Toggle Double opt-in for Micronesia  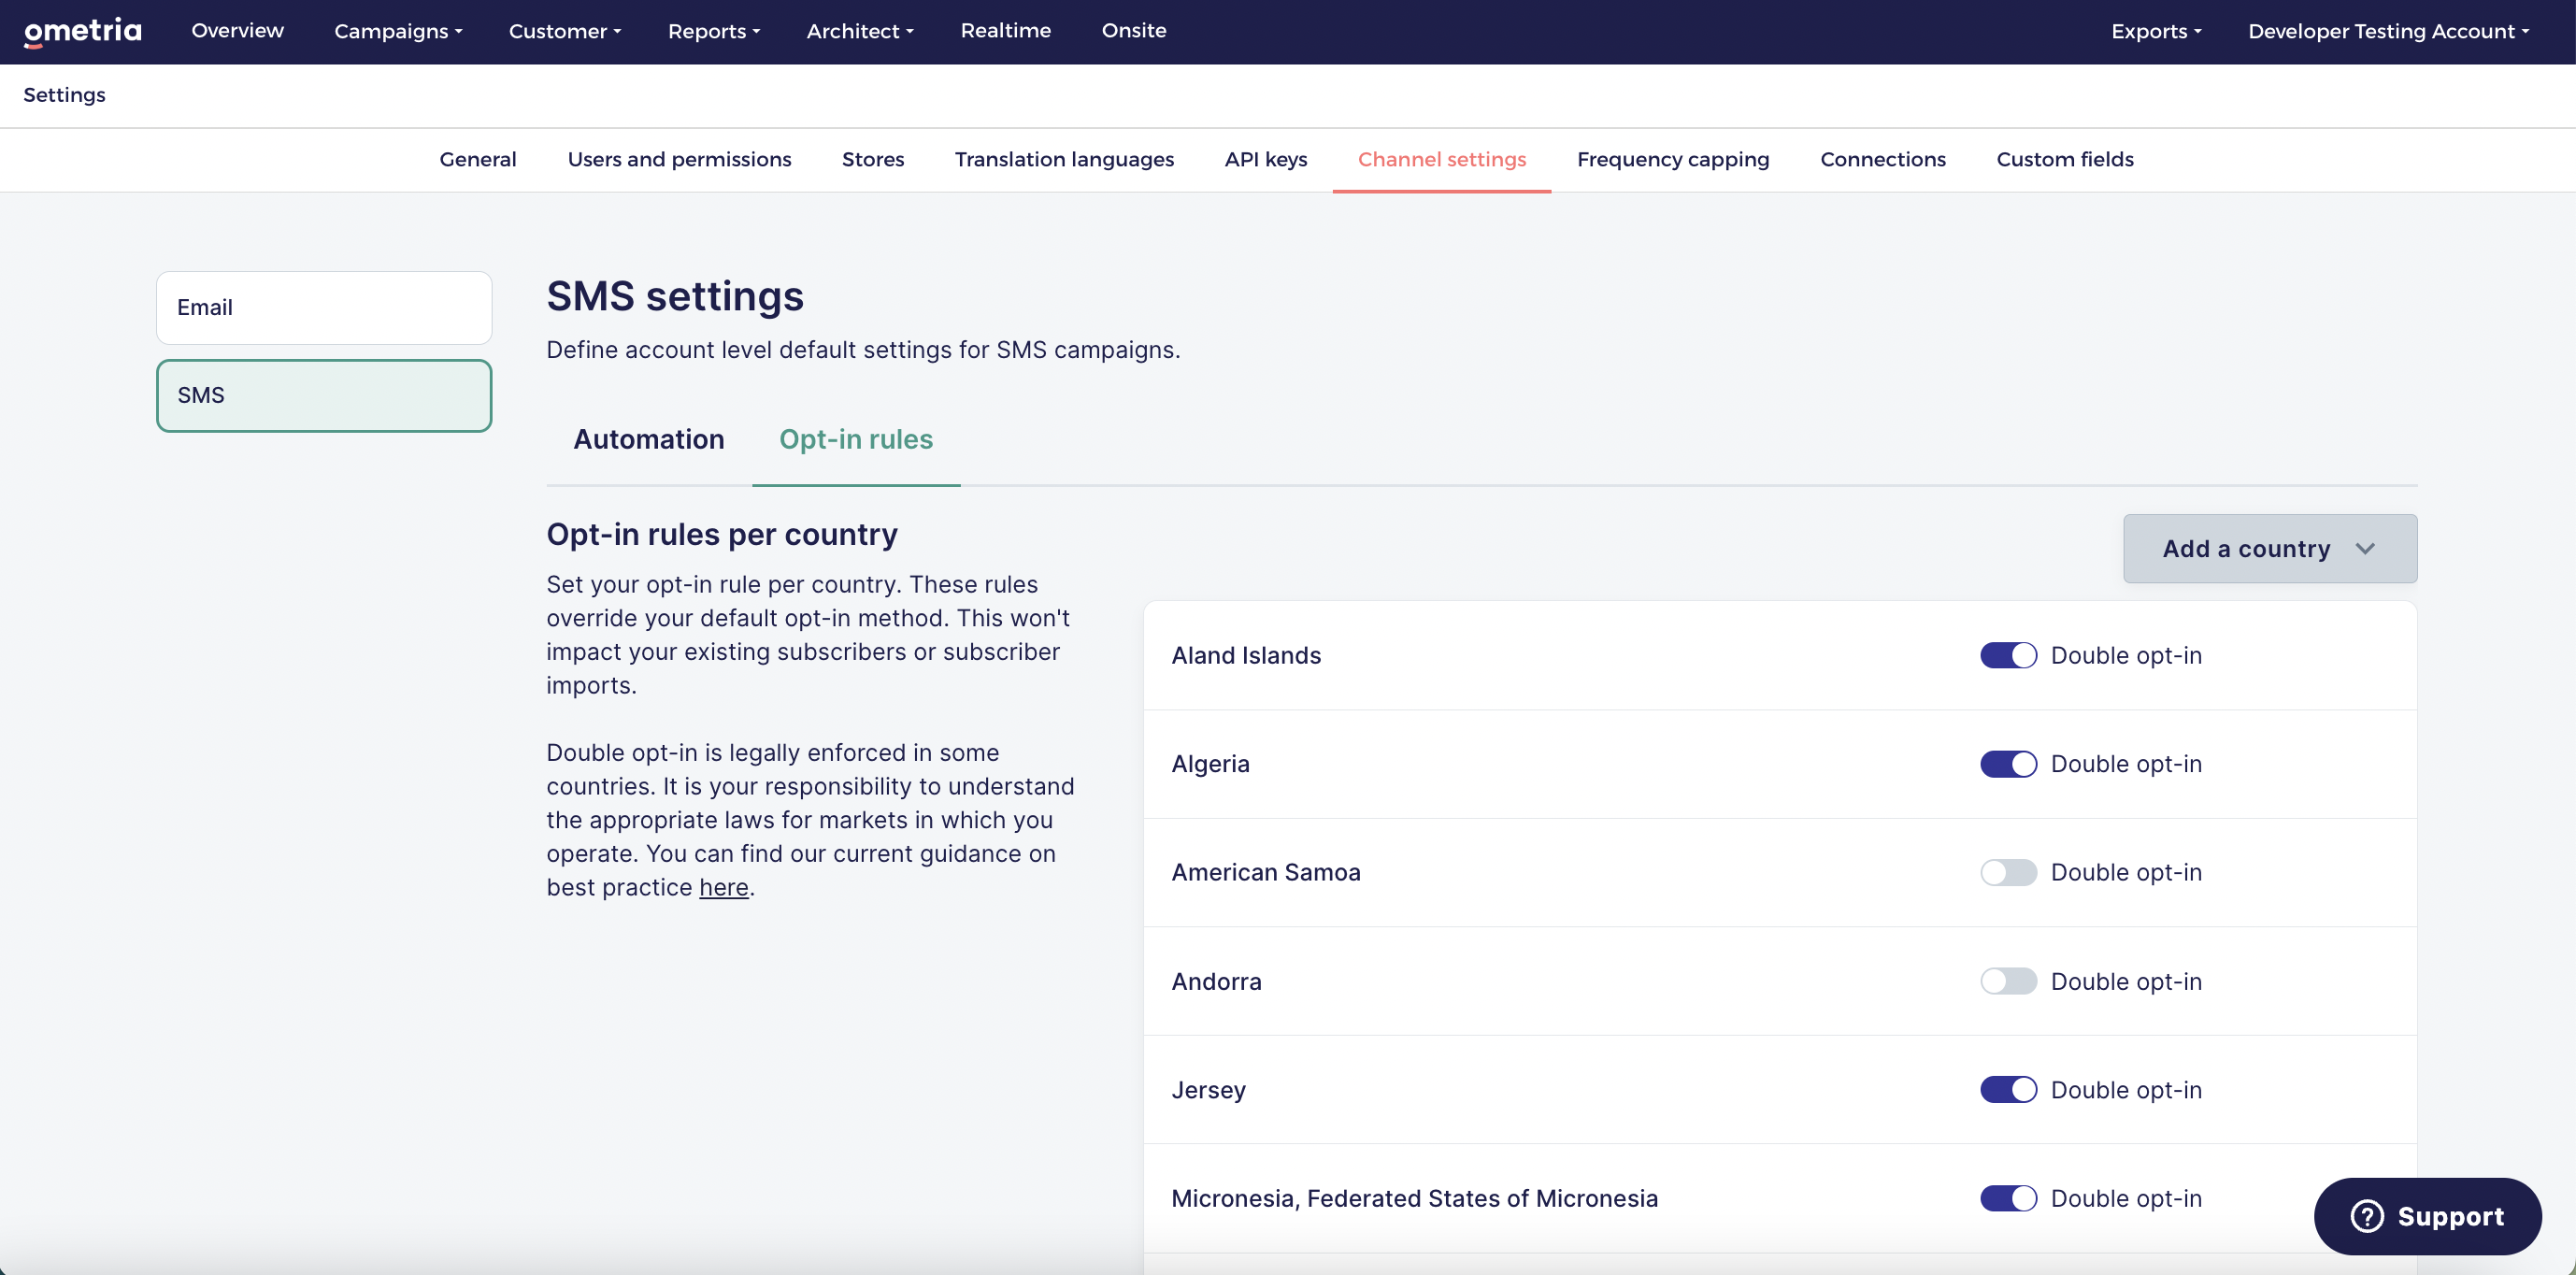(2008, 1198)
